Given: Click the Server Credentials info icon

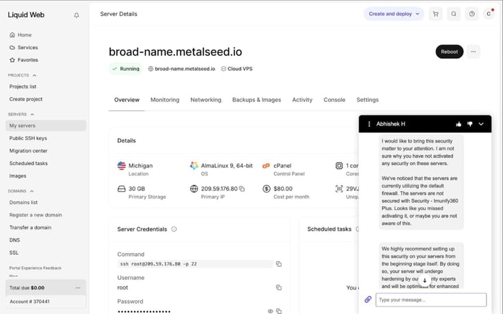Looking at the screenshot, I should click(174, 229).
